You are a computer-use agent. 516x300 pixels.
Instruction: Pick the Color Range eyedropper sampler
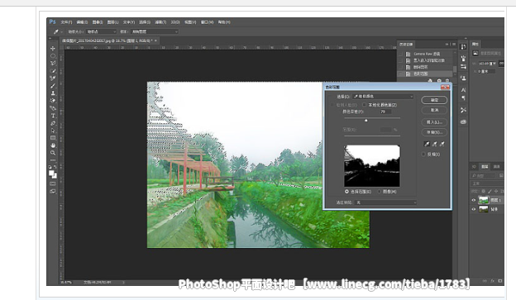click(x=427, y=144)
